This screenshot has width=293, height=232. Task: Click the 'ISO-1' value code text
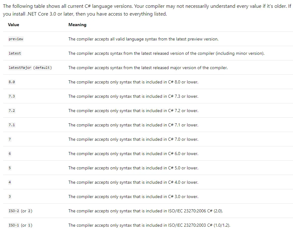[14, 225]
